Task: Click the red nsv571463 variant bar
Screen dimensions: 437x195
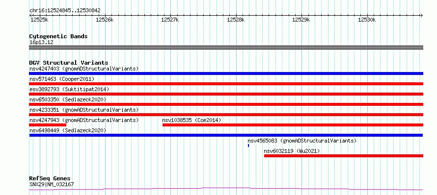Action: (x=226, y=84)
